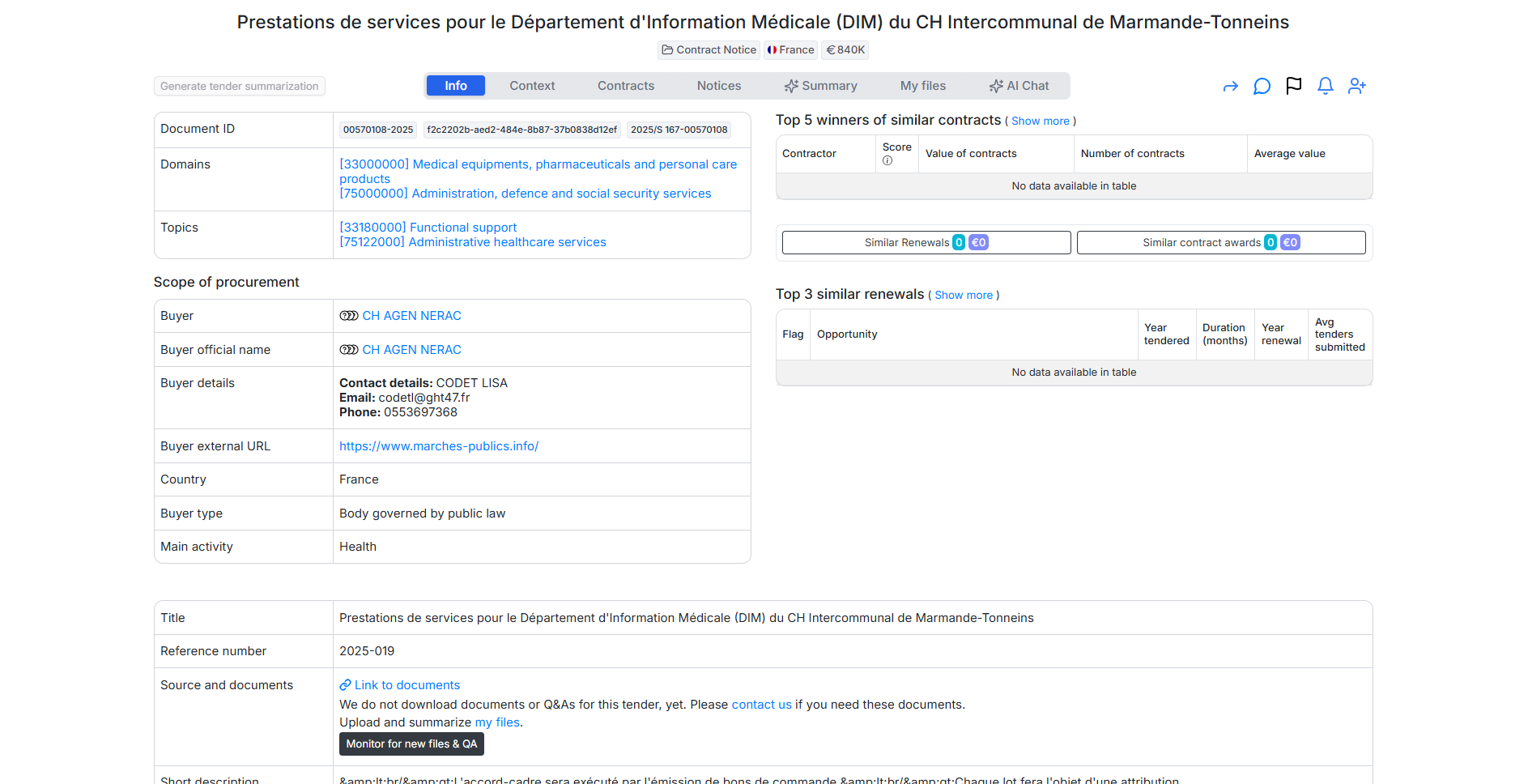Click Monitor for new files & QA button

coord(411,744)
